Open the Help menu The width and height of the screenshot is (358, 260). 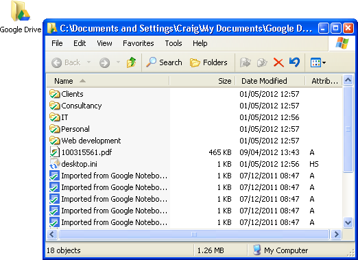coord(200,43)
